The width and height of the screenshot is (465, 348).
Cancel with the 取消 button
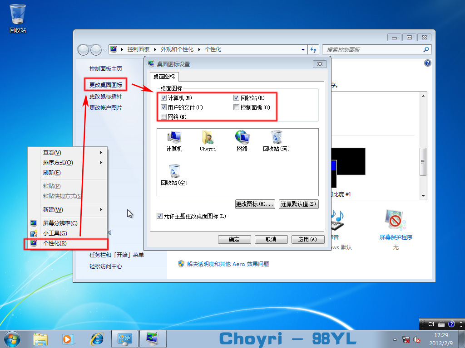click(271, 239)
